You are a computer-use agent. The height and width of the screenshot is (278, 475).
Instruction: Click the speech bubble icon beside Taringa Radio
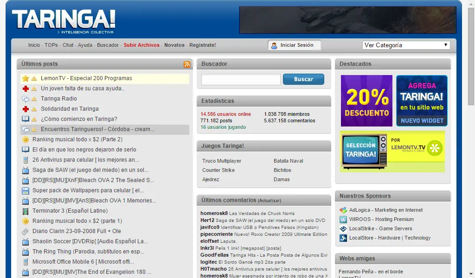click(x=26, y=99)
